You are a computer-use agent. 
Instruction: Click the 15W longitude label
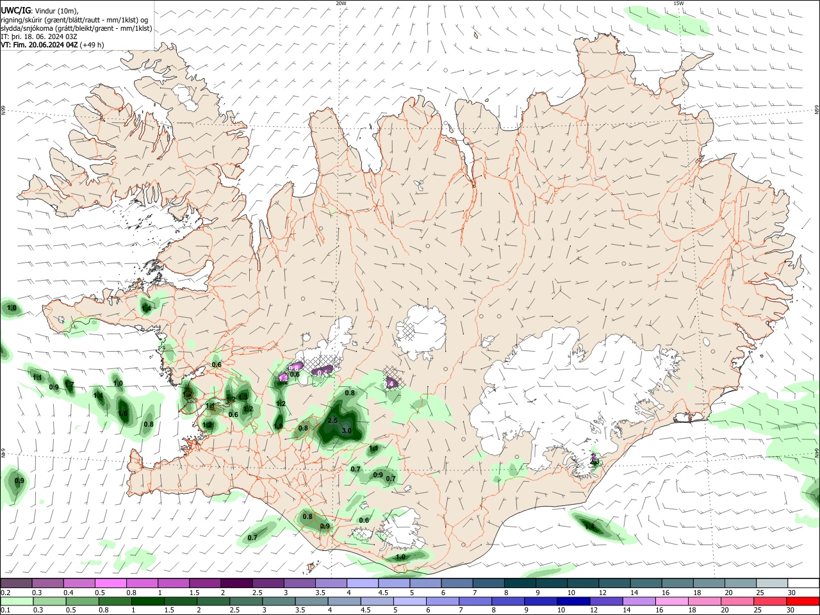pos(679,3)
